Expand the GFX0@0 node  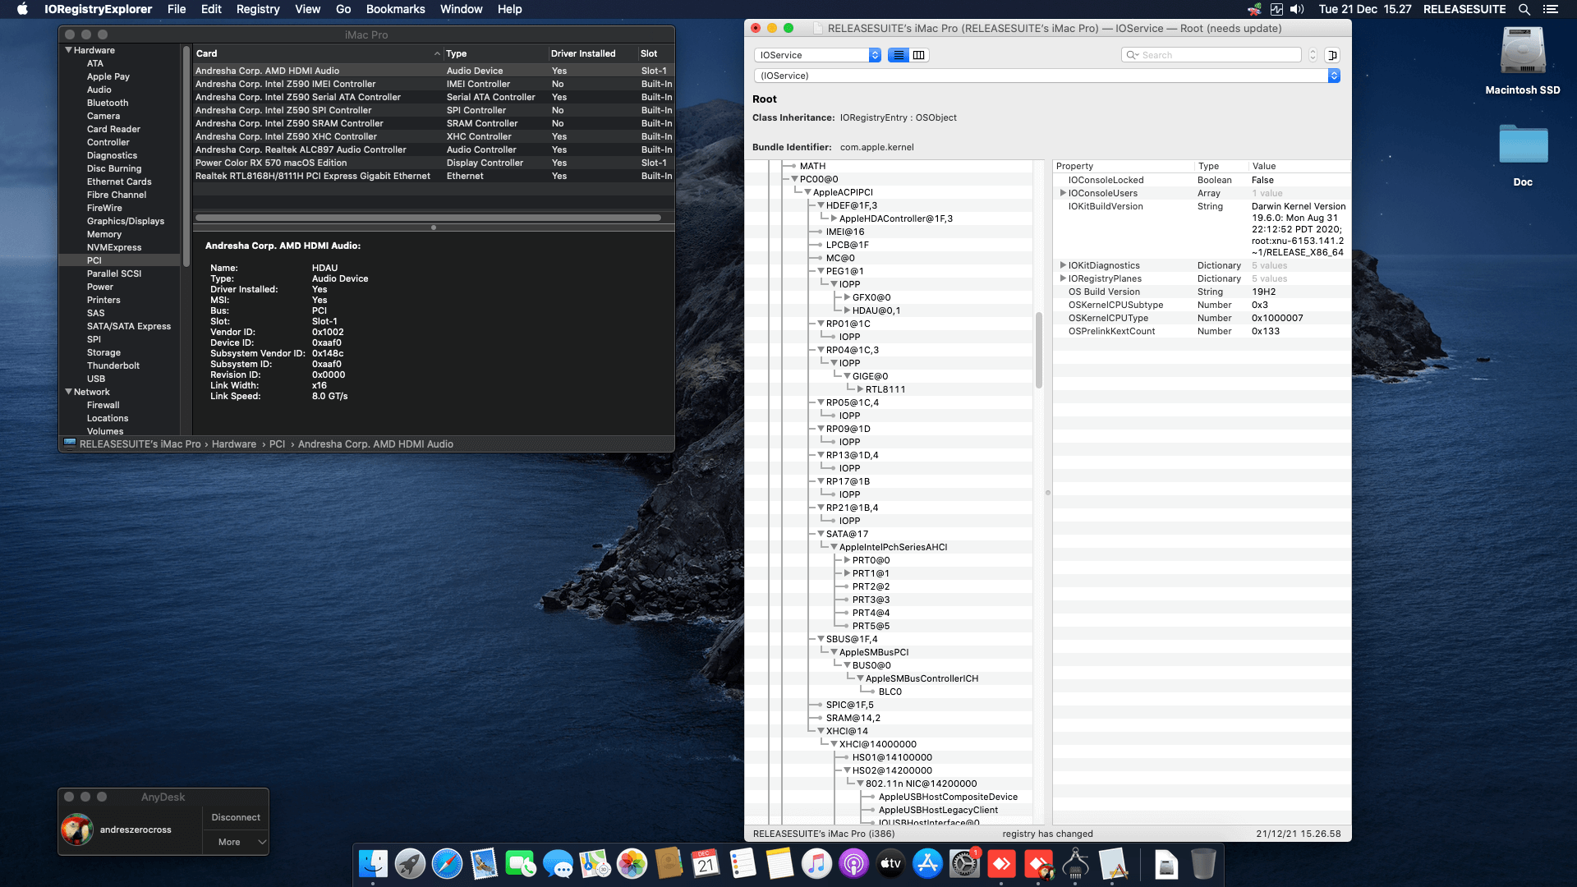coord(847,297)
